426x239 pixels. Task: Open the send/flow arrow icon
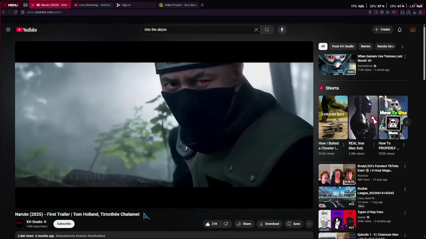coord(388,12)
